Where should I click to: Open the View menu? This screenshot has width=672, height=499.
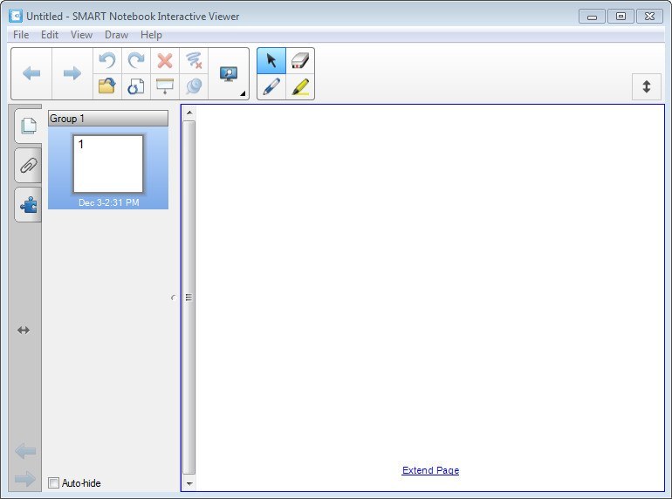[x=81, y=35]
